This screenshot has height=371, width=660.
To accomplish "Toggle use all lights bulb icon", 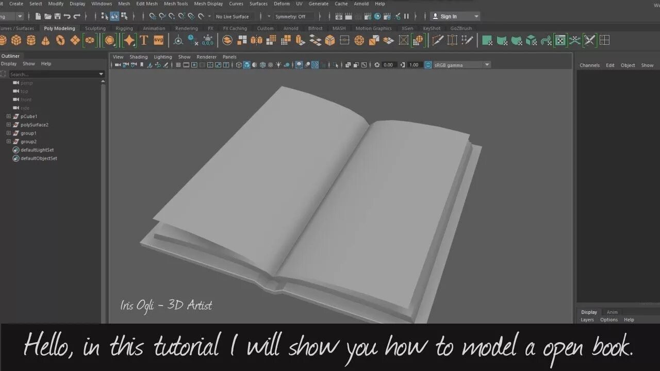I will pyautogui.click(x=278, y=65).
